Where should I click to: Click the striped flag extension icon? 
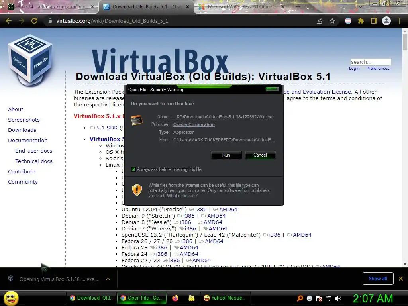pyautogui.click(x=348, y=21)
